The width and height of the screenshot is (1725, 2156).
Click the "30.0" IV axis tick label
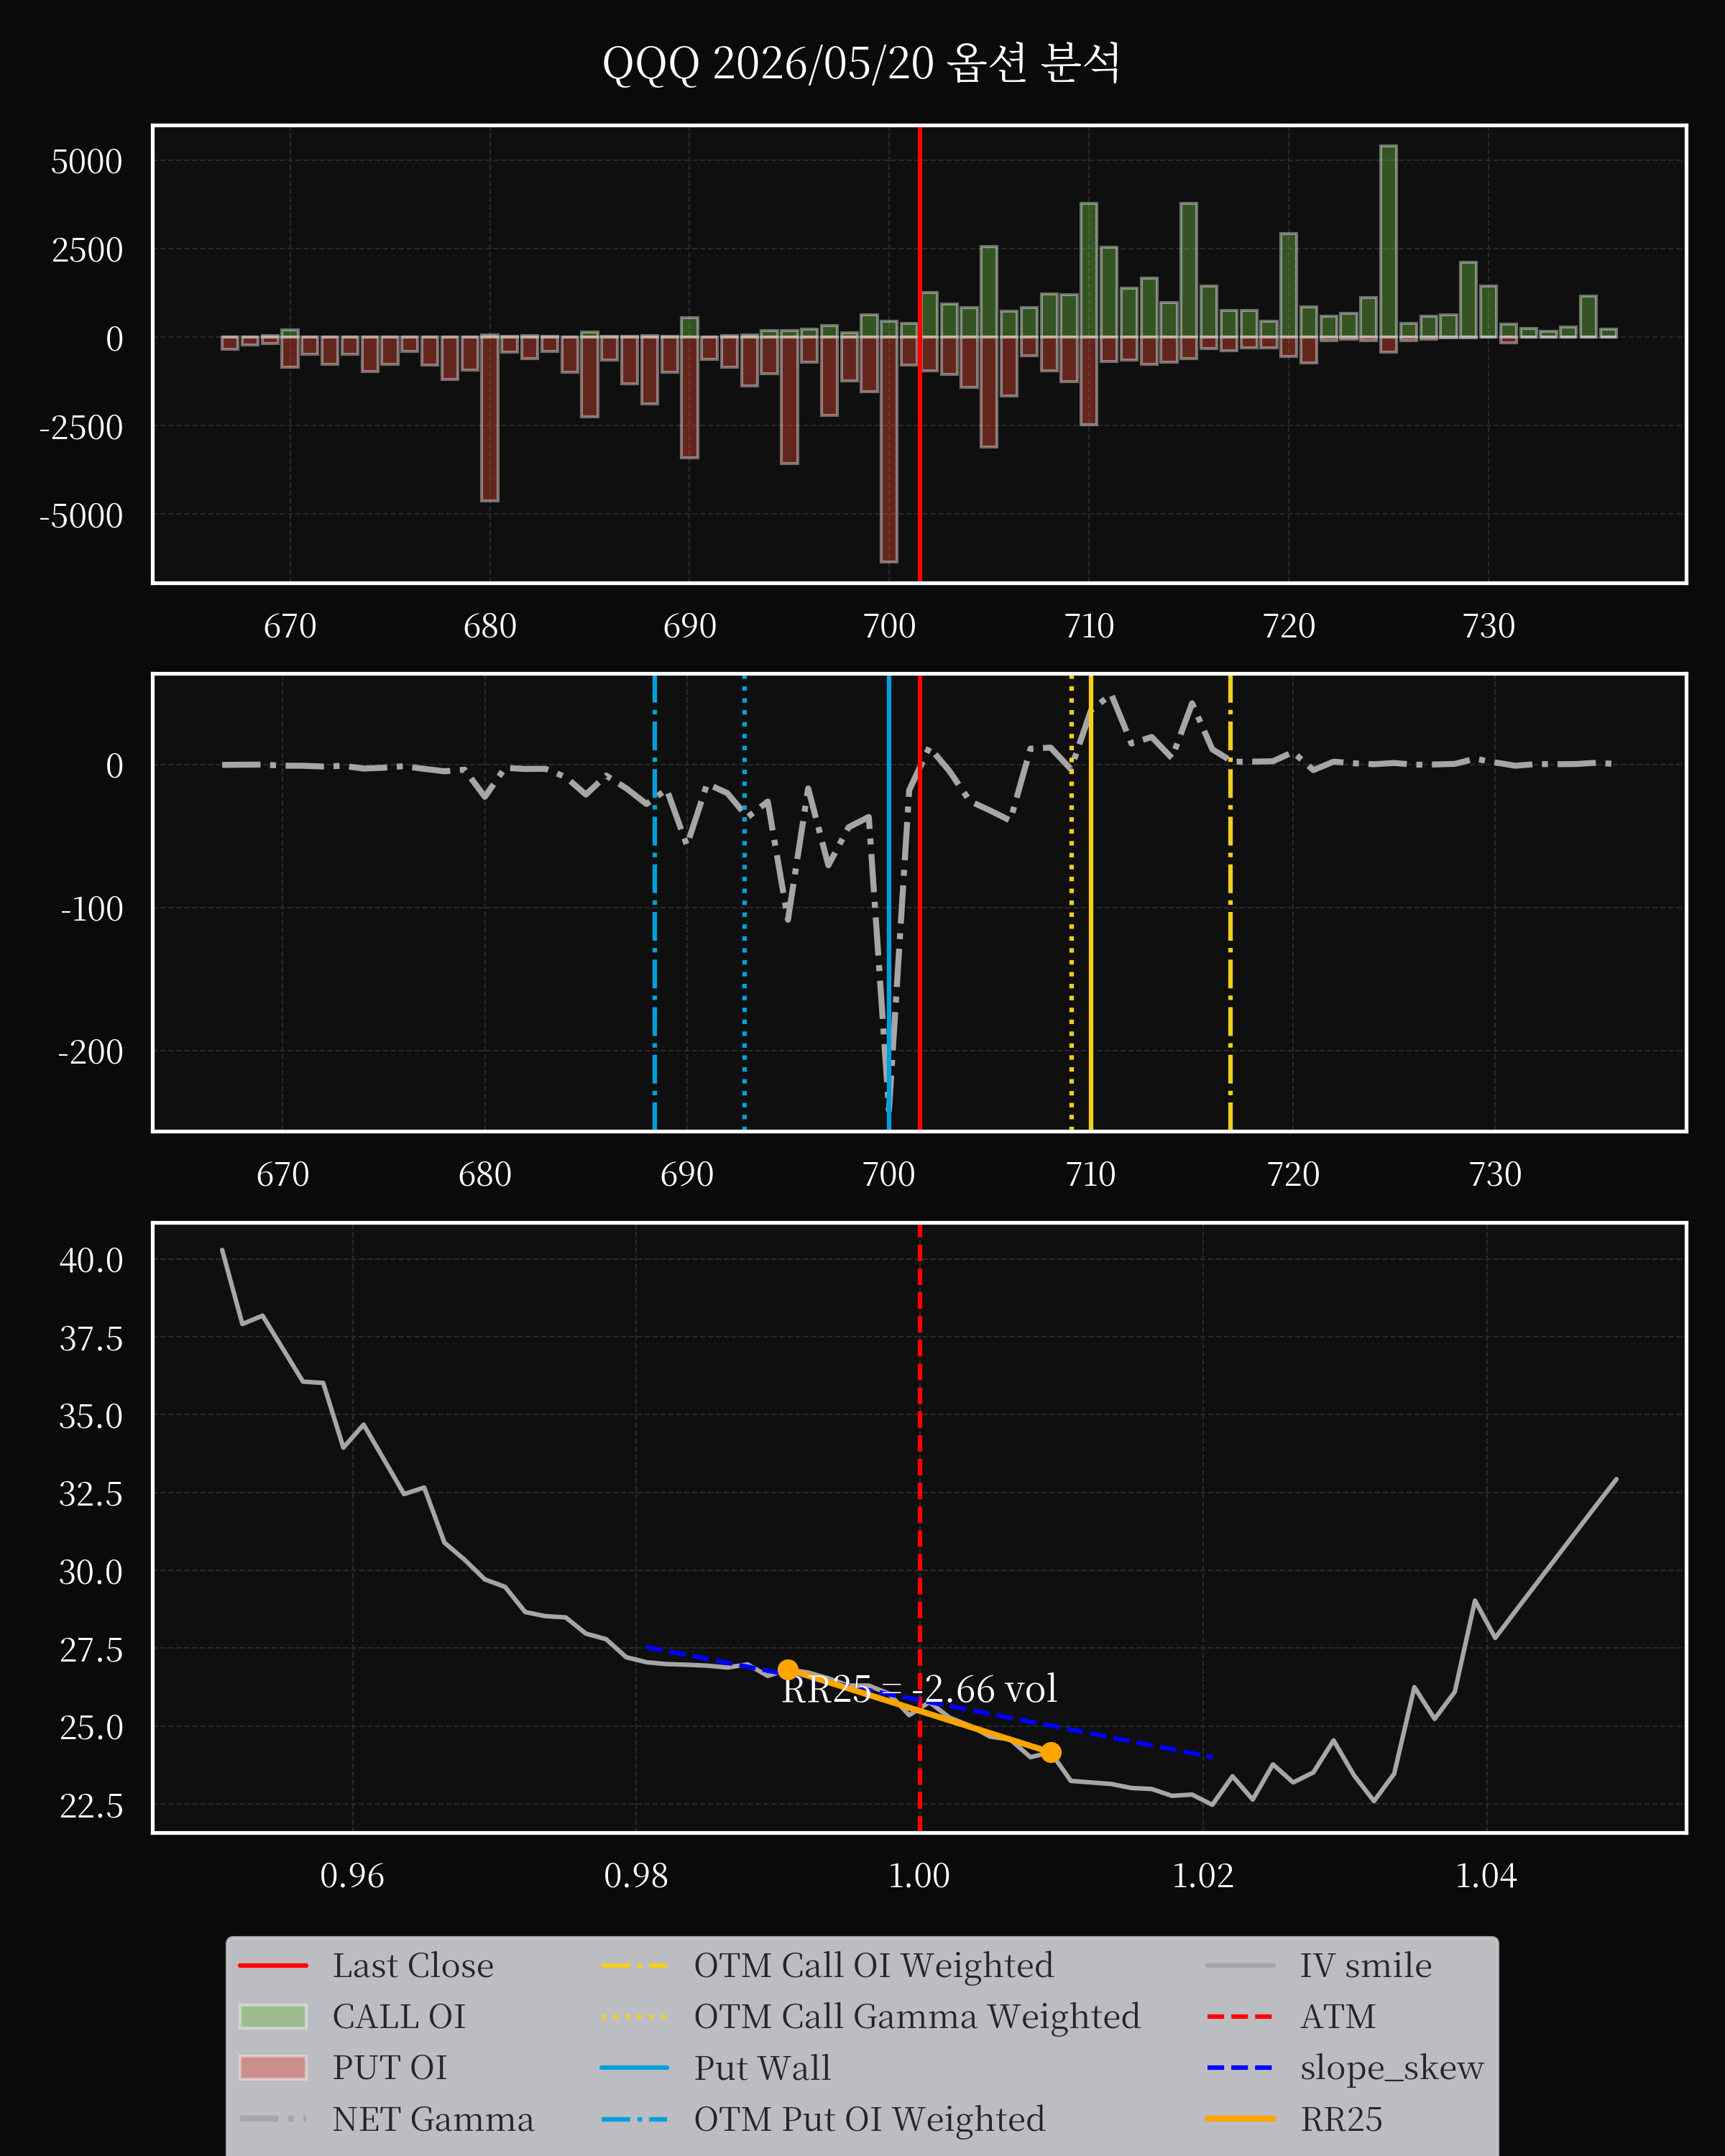[x=91, y=1572]
